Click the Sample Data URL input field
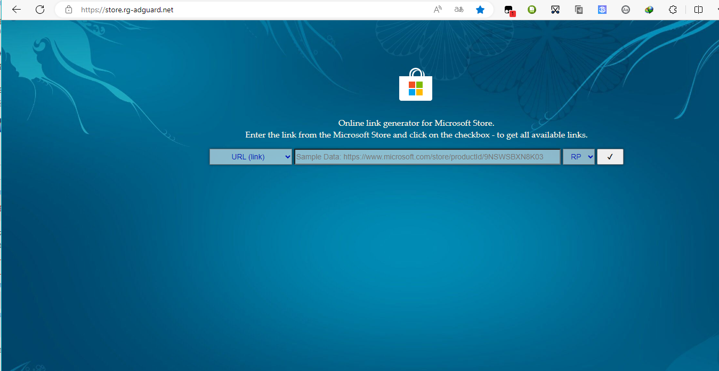 427,157
